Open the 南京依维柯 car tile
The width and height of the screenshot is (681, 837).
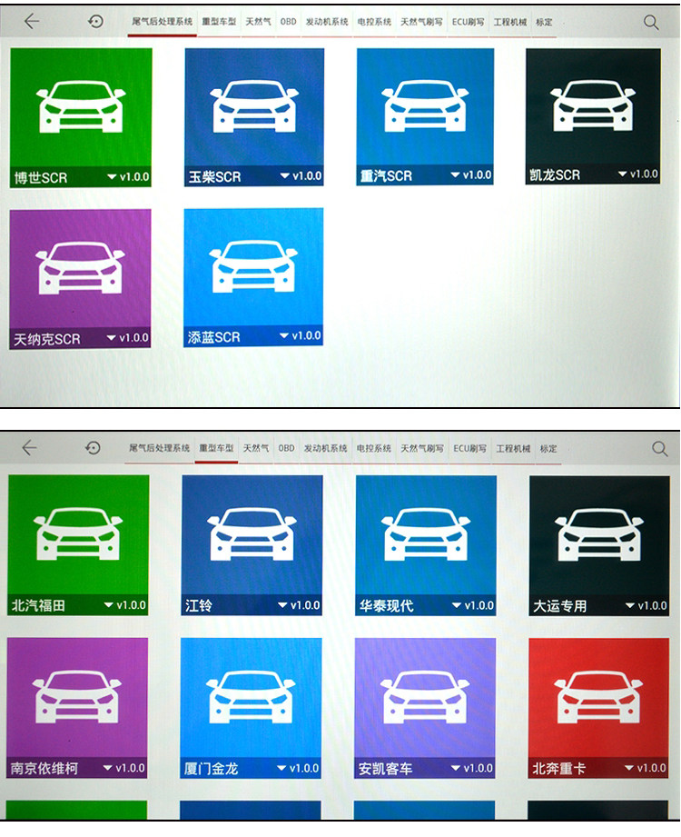(x=77, y=708)
